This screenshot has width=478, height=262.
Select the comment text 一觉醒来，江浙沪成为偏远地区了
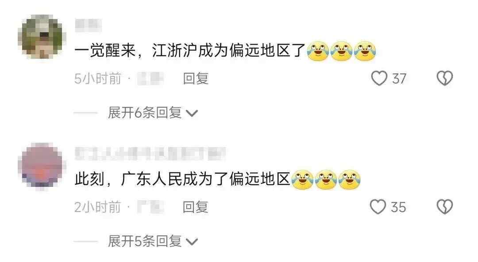pyautogui.click(x=189, y=50)
